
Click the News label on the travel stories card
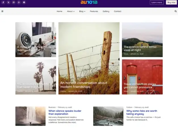click(126, 91)
